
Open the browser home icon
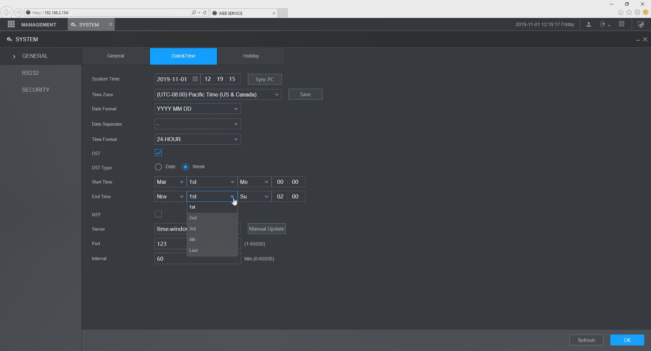point(621,13)
